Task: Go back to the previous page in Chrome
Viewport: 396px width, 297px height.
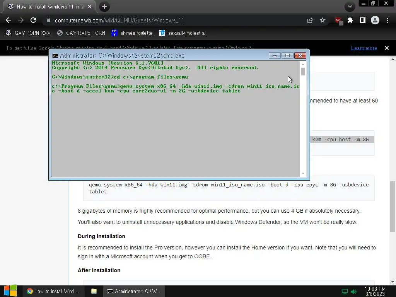Action: [x=9, y=20]
